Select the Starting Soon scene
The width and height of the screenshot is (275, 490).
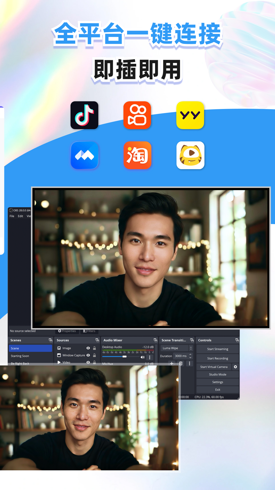pos(20,356)
